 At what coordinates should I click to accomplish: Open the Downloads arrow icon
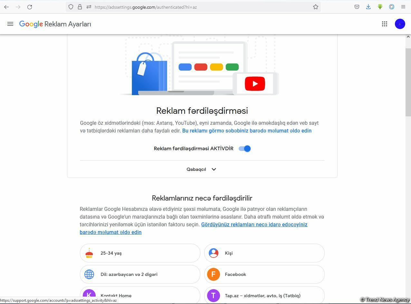(x=368, y=7)
